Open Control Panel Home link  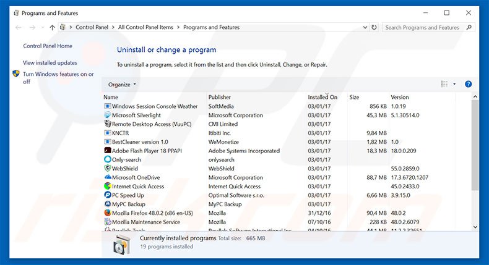click(x=48, y=46)
